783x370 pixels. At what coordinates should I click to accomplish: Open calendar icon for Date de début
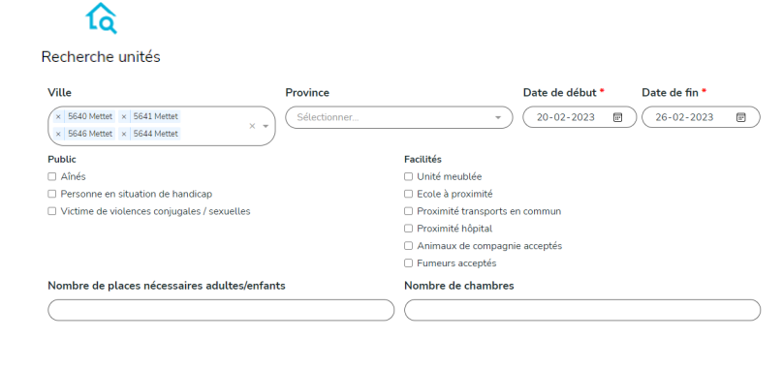pos(617,117)
